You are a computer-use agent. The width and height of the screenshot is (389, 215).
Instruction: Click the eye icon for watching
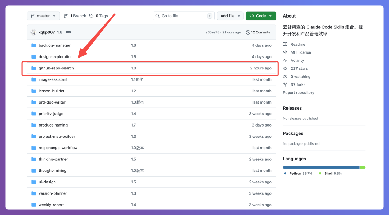[x=285, y=77]
